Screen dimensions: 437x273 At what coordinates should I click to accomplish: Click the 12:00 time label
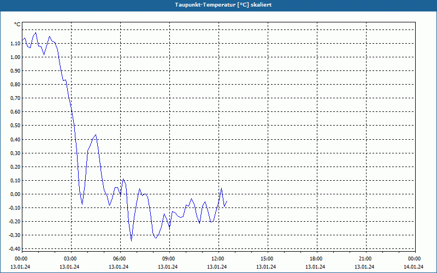[x=218, y=259]
